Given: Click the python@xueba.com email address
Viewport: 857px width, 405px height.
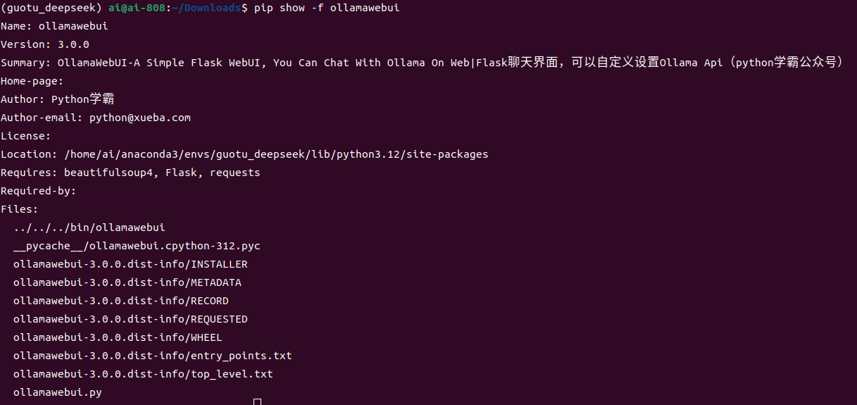Looking at the screenshot, I should pyautogui.click(x=140, y=118).
